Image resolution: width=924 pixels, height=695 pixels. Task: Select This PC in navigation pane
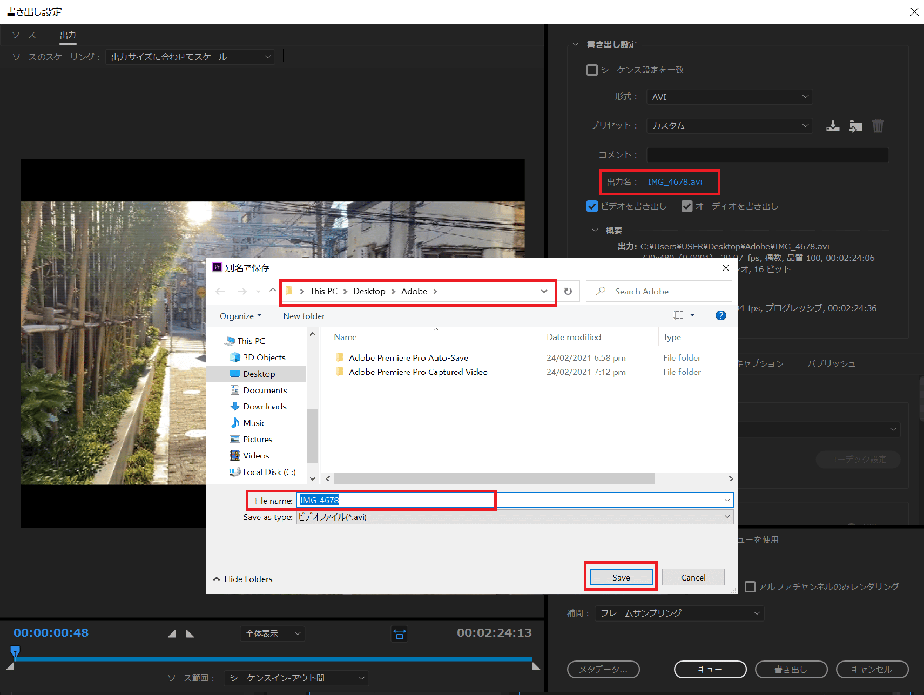click(245, 341)
